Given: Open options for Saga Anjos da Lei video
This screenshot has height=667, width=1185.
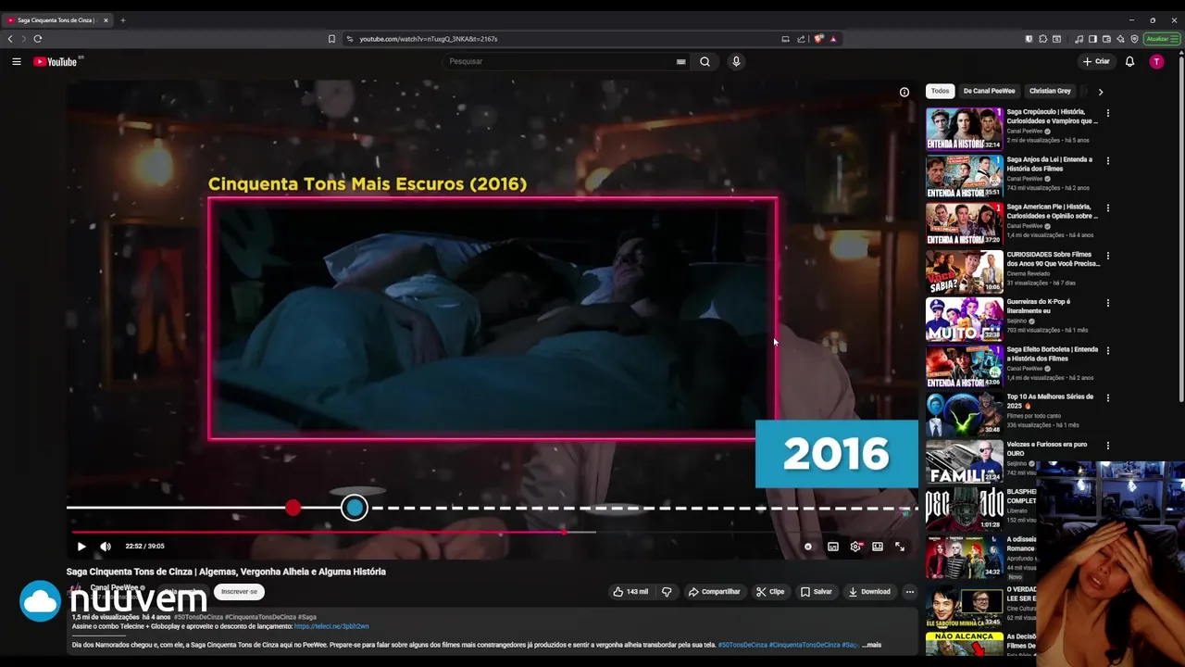Looking at the screenshot, I should pyautogui.click(x=1107, y=160).
